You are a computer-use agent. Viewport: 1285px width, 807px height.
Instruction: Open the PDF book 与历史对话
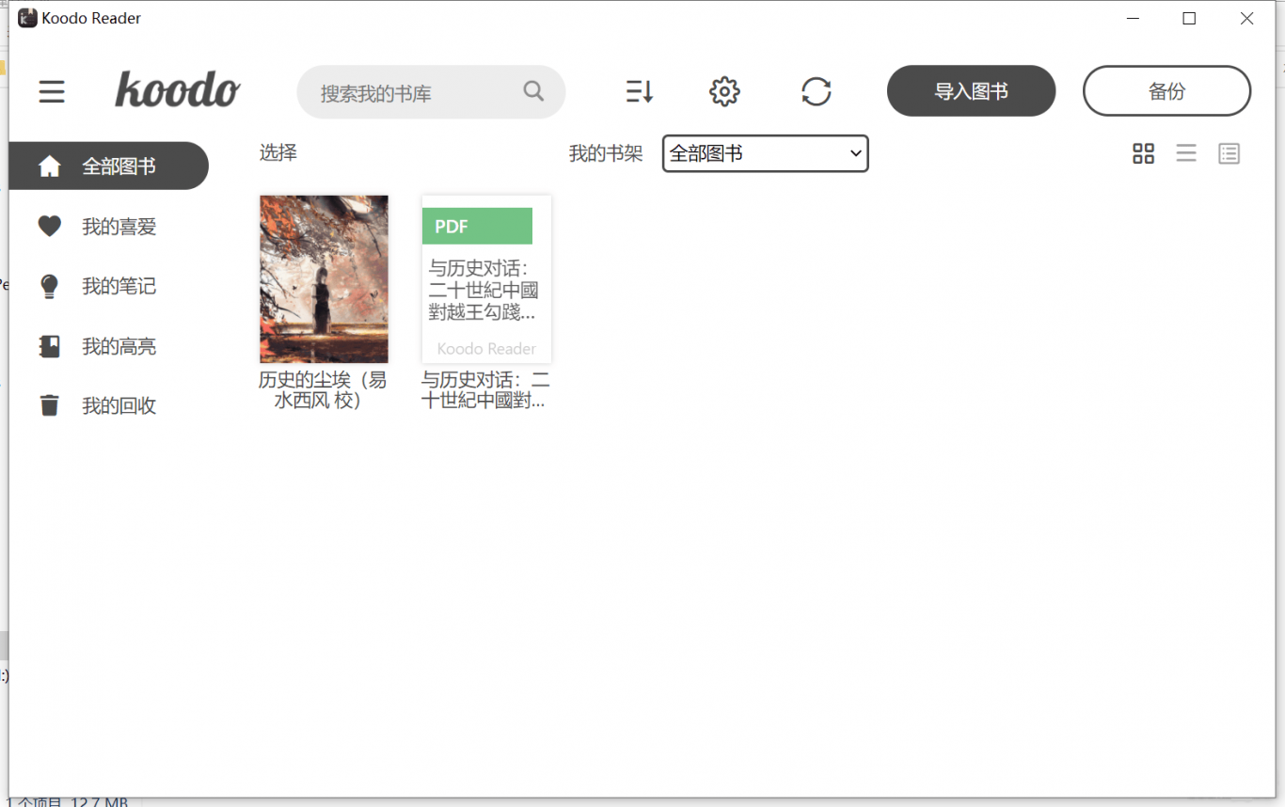[486, 278]
